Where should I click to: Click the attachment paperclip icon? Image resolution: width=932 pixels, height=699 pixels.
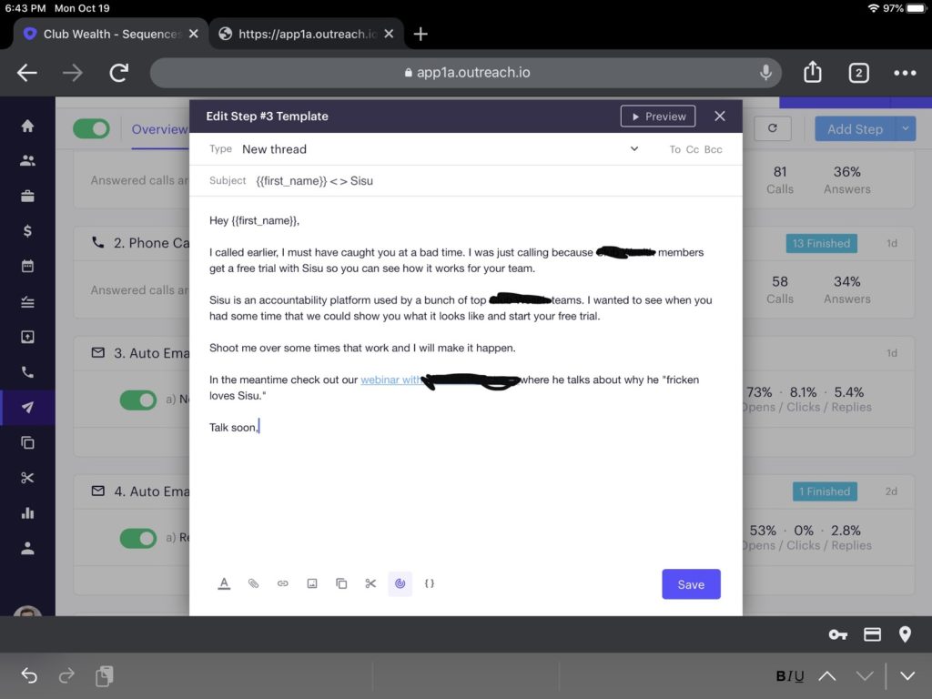tap(253, 583)
